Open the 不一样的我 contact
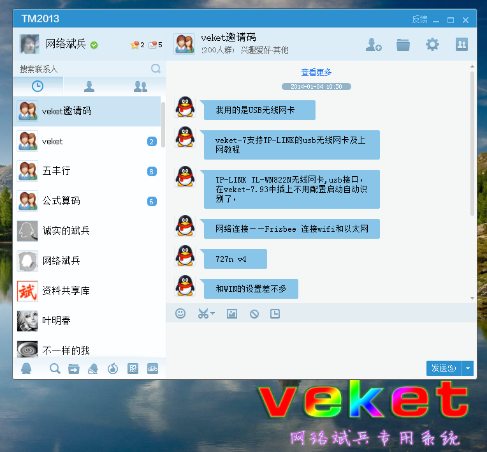The height and width of the screenshot is (452, 487). tap(87, 349)
